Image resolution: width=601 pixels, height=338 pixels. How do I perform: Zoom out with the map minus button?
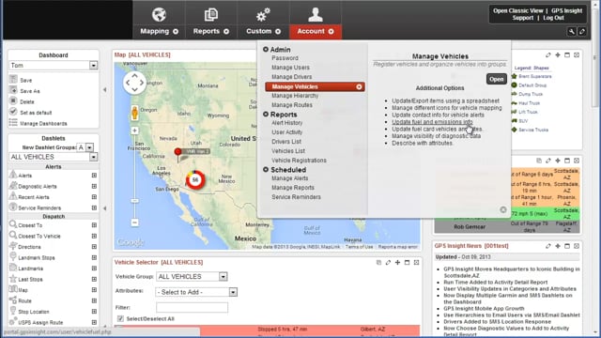click(x=134, y=223)
